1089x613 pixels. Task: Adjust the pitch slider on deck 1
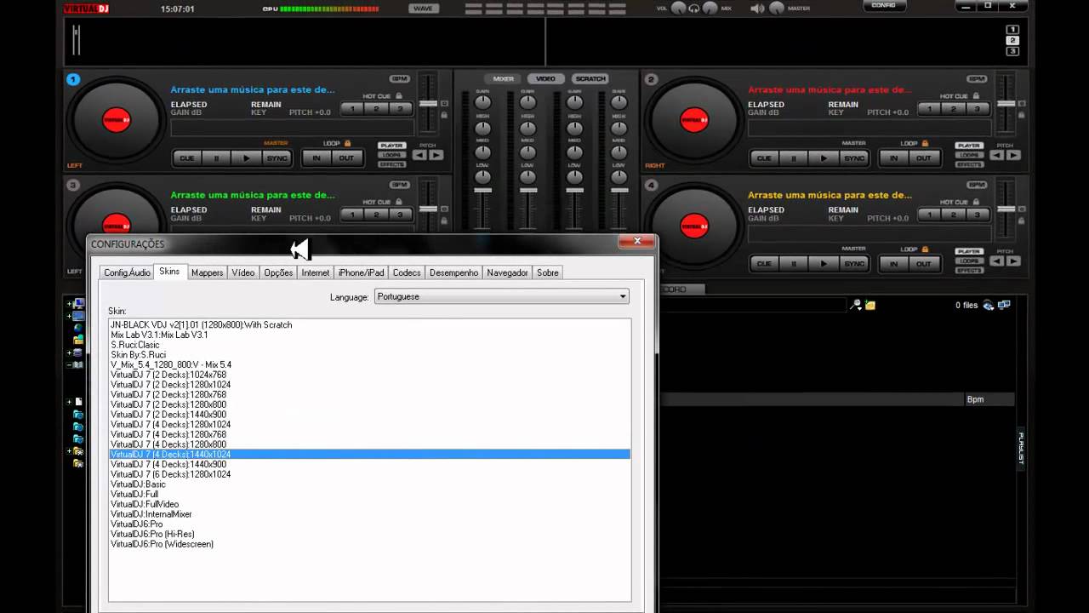[x=428, y=103]
